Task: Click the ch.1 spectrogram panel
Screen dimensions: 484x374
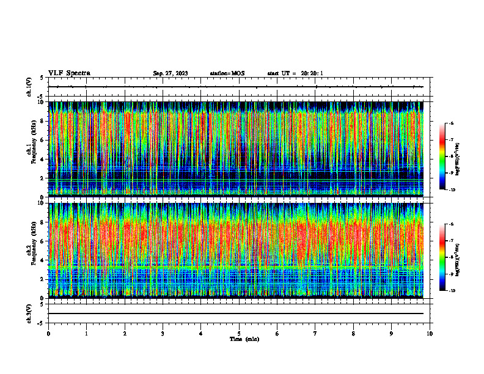Action: click(236, 149)
